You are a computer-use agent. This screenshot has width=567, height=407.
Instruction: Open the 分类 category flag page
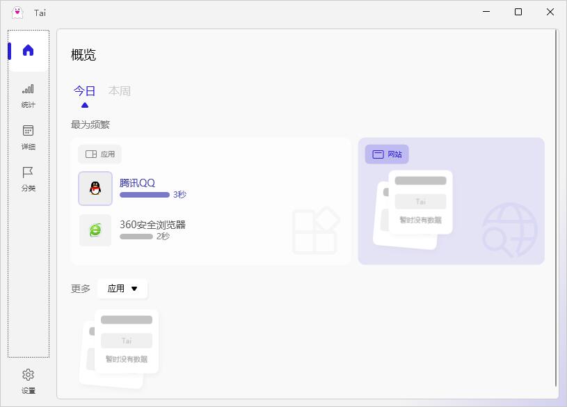28,178
